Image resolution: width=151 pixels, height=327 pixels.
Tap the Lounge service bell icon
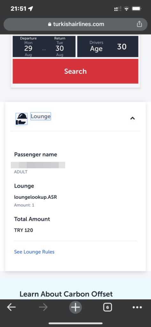(x=21, y=119)
